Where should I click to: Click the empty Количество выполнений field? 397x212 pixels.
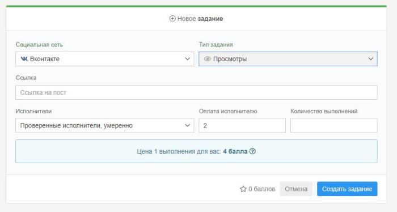click(333, 125)
